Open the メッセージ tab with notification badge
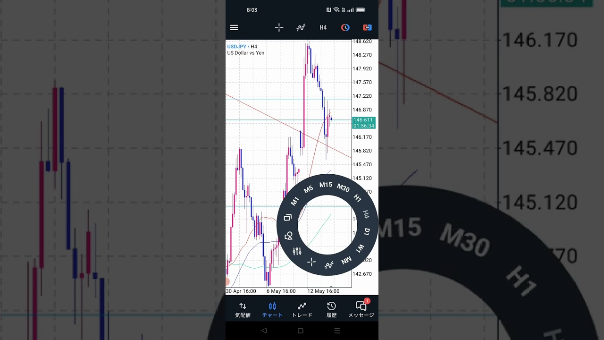The image size is (604, 340). point(361,310)
